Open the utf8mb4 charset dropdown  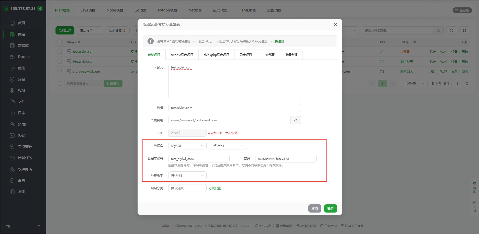[228, 146]
